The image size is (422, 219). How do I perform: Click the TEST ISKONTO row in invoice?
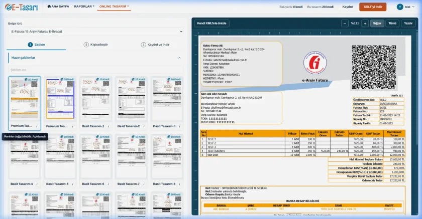pyautogui.click(x=303, y=151)
